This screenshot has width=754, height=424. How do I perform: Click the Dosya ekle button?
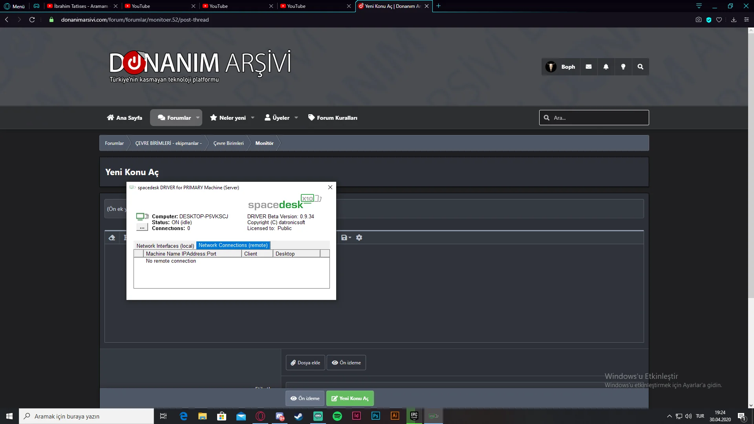click(x=305, y=363)
